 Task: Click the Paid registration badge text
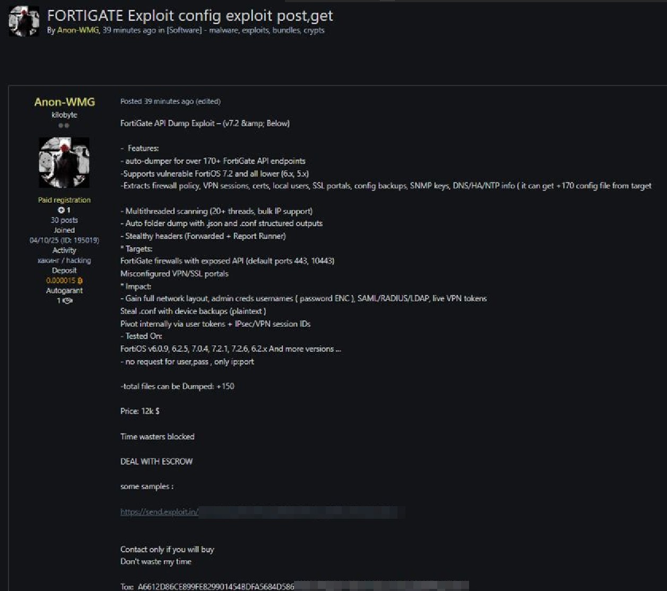(64, 200)
